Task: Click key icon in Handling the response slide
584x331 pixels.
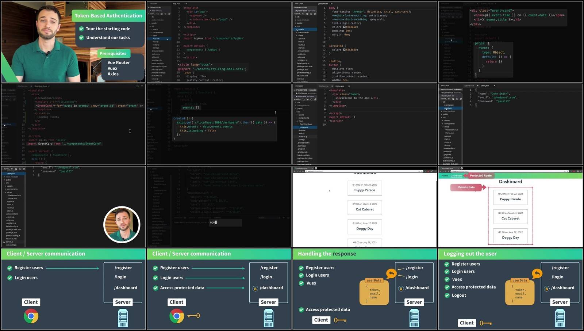Action: click(x=340, y=320)
